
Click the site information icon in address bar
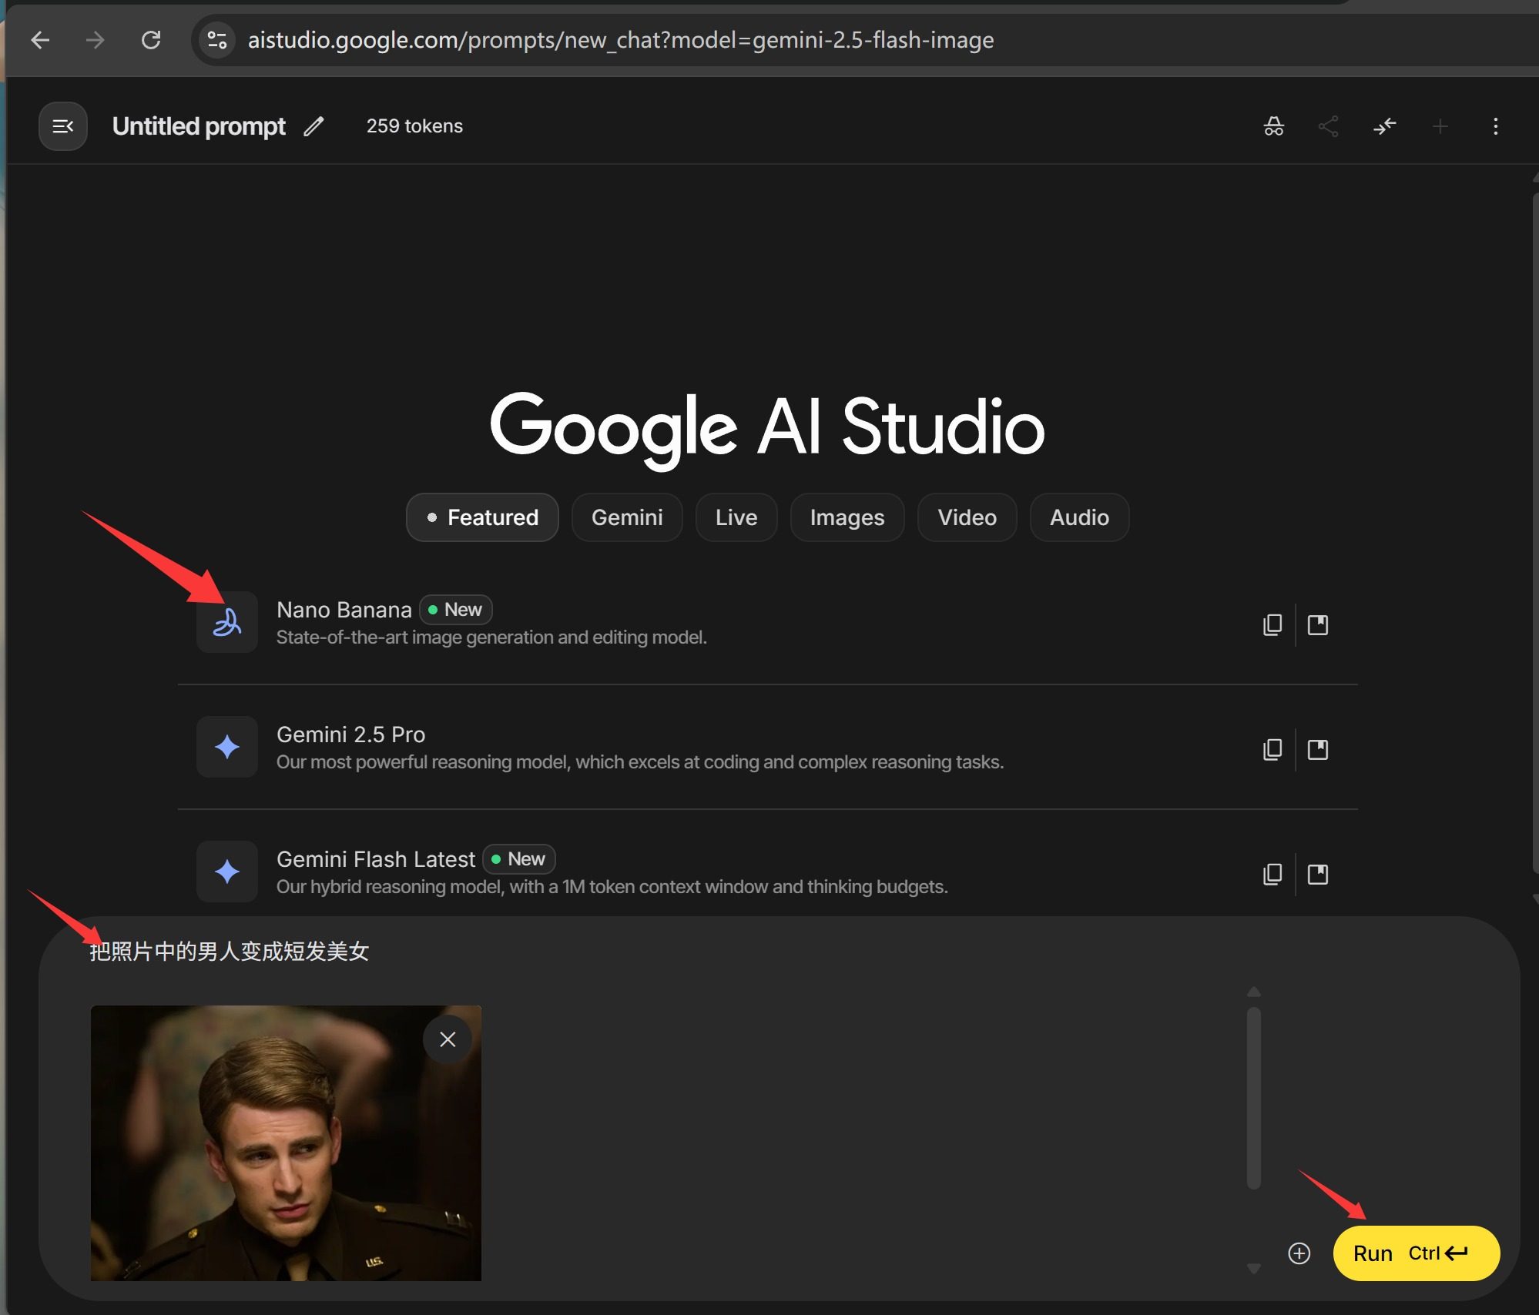coord(217,40)
